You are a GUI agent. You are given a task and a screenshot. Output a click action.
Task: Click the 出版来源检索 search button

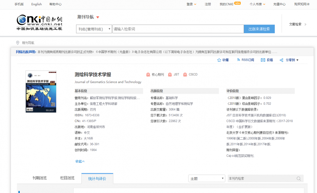coord(259,29)
